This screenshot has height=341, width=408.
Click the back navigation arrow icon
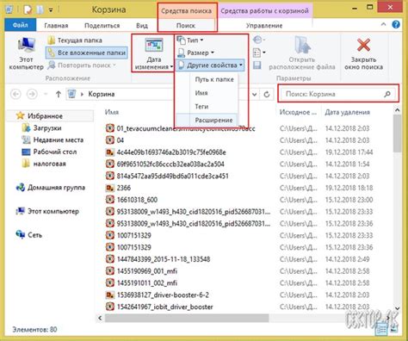pyautogui.click(x=15, y=94)
